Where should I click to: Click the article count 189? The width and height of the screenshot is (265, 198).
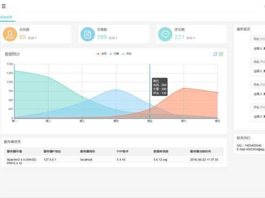click(102, 37)
